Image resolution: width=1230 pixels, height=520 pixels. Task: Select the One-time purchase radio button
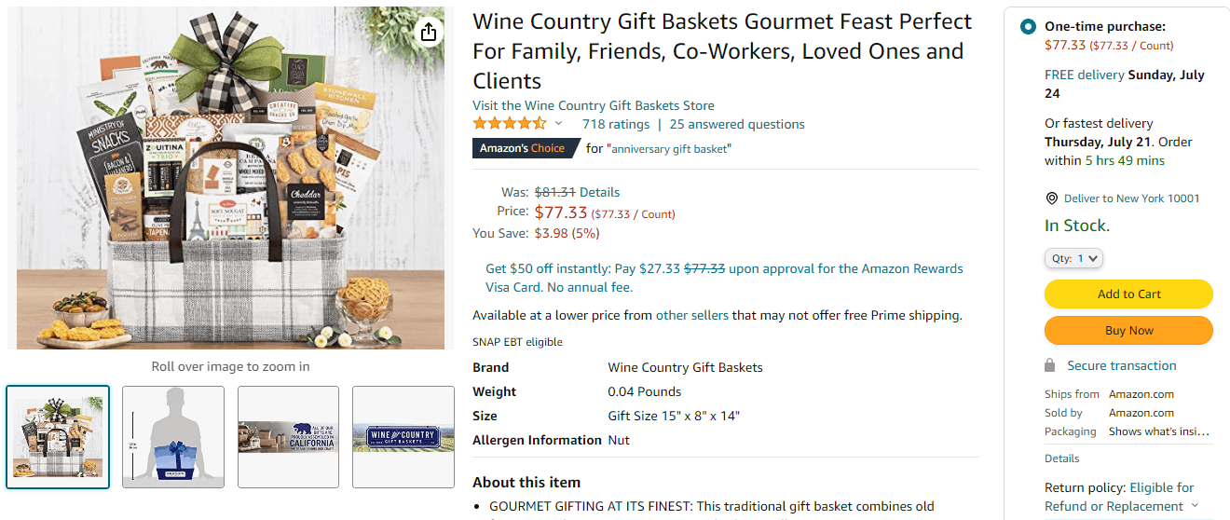1028,27
